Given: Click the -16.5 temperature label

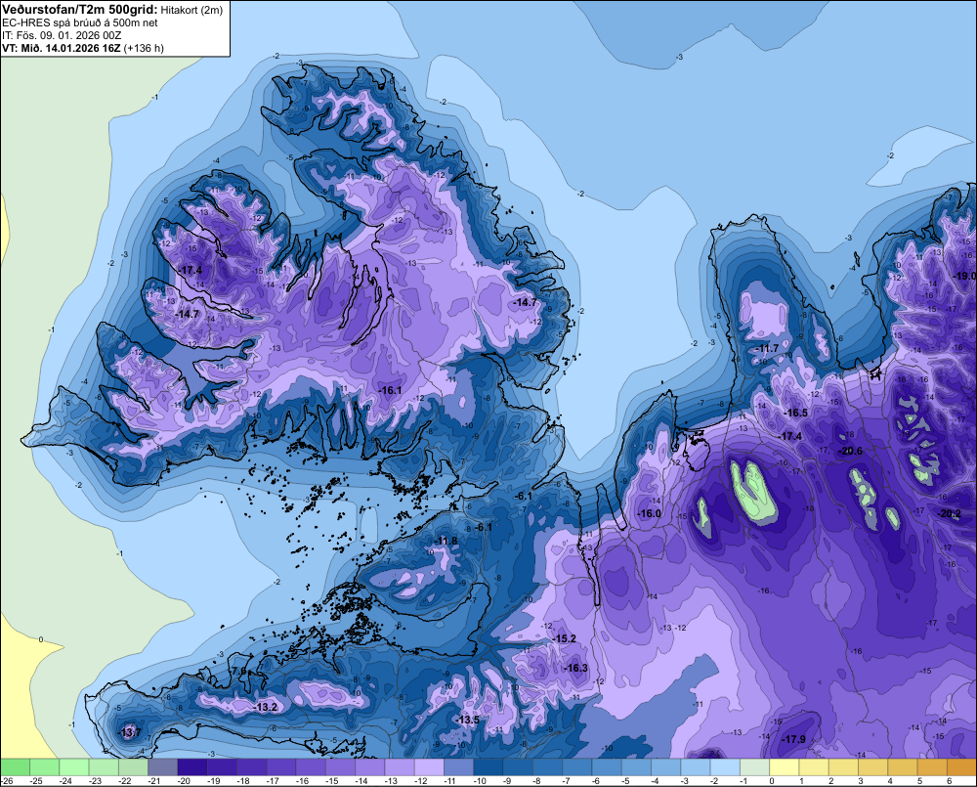Looking at the screenshot, I should pos(795,413).
